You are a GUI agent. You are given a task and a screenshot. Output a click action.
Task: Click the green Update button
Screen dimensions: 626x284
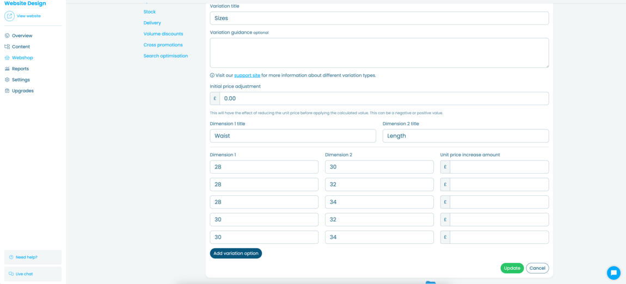[512, 268]
